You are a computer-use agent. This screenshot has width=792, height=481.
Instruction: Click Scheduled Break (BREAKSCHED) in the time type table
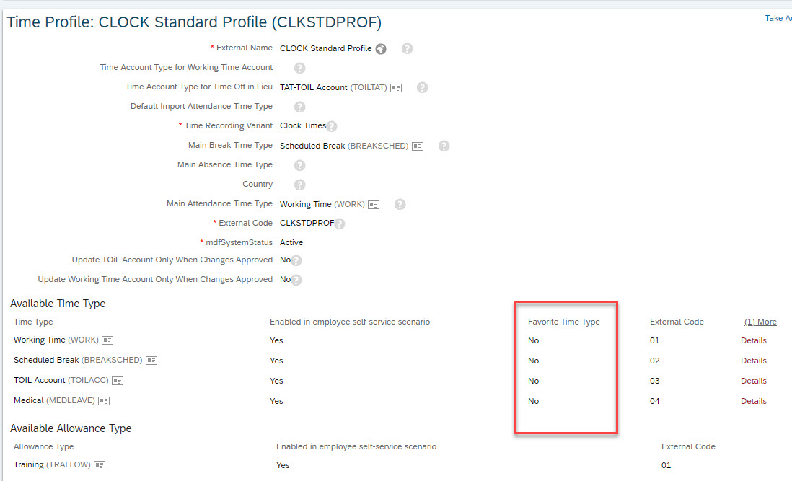click(78, 360)
